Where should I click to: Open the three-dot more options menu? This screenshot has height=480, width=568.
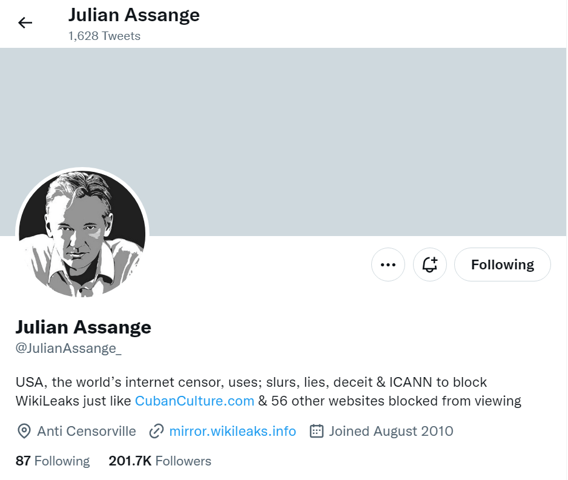(x=388, y=265)
